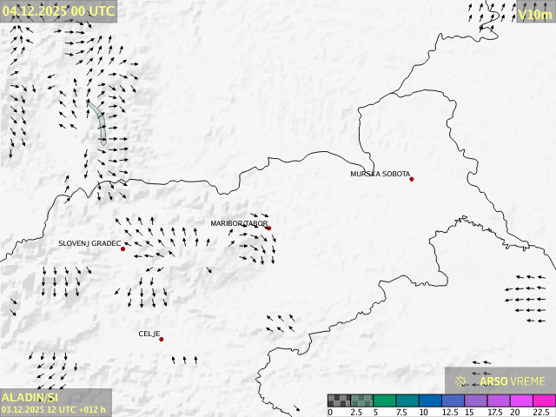
Task: Click the MURSKA SOBOTA city label
Action: [380, 174]
